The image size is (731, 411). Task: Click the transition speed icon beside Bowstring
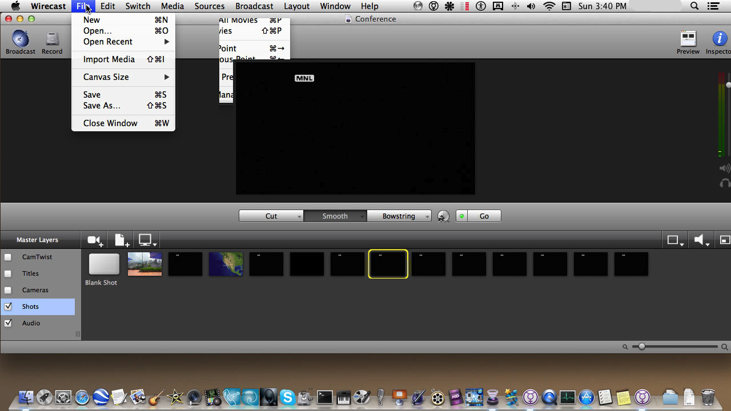pos(443,216)
